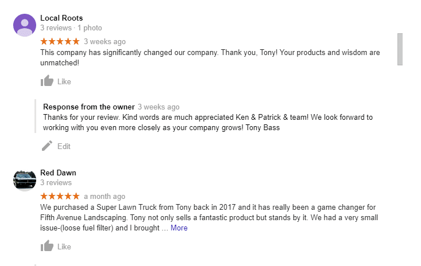Click the 'Response from the owner' heading
This screenshot has width=421, height=266.
pyautogui.click(x=89, y=107)
